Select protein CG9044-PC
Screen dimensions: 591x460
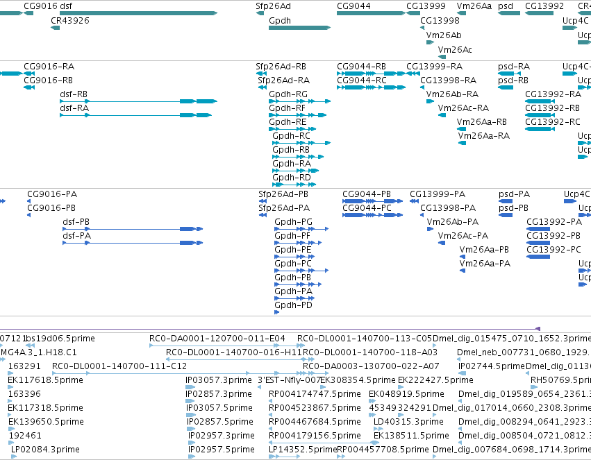372,215
